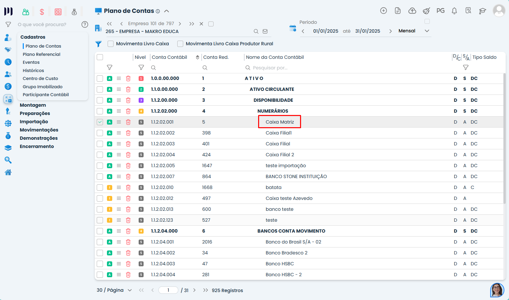Toggle Movimenta Livro Caixa Produtor Rural checkbox
509x300 pixels.
click(180, 44)
